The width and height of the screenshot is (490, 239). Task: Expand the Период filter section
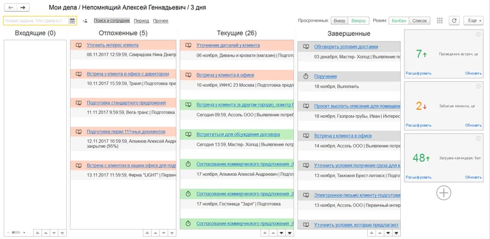[x=141, y=21]
